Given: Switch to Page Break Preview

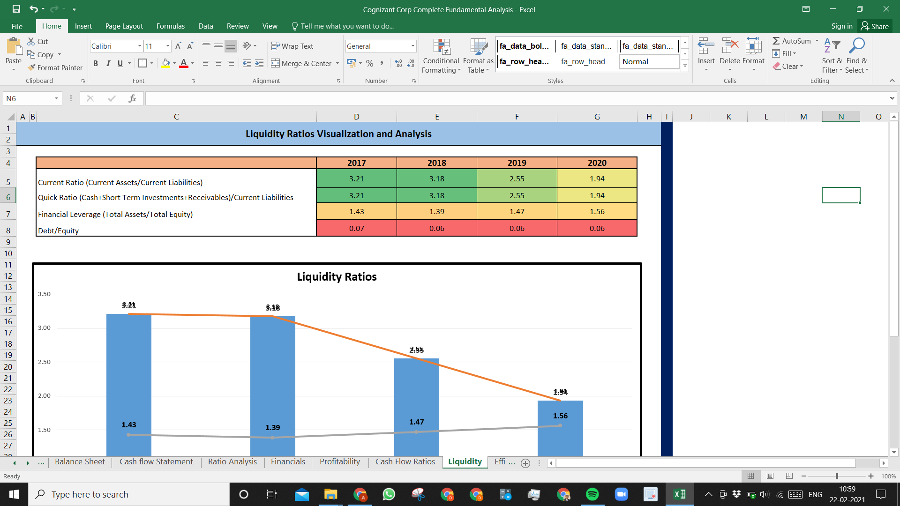Looking at the screenshot, I should (789, 476).
